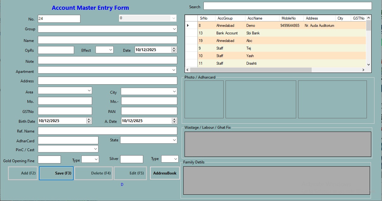Click the Name text field
The width and height of the screenshot is (382, 201).
coord(107,40)
